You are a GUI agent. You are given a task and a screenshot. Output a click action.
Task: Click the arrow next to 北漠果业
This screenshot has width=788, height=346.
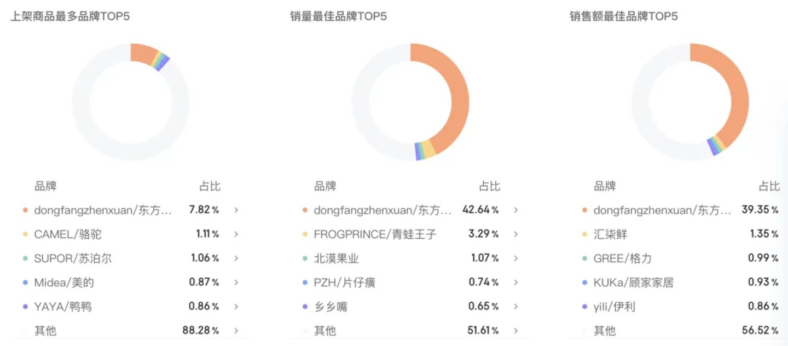[x=515, y=258]
